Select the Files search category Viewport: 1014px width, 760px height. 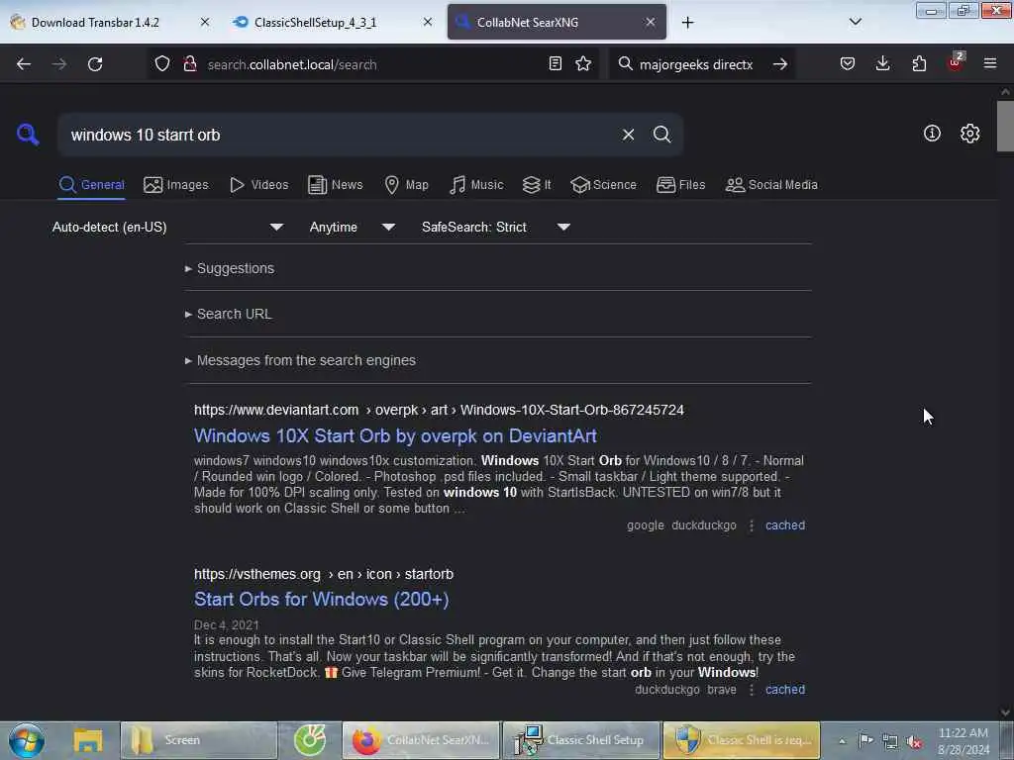(680, 185)
